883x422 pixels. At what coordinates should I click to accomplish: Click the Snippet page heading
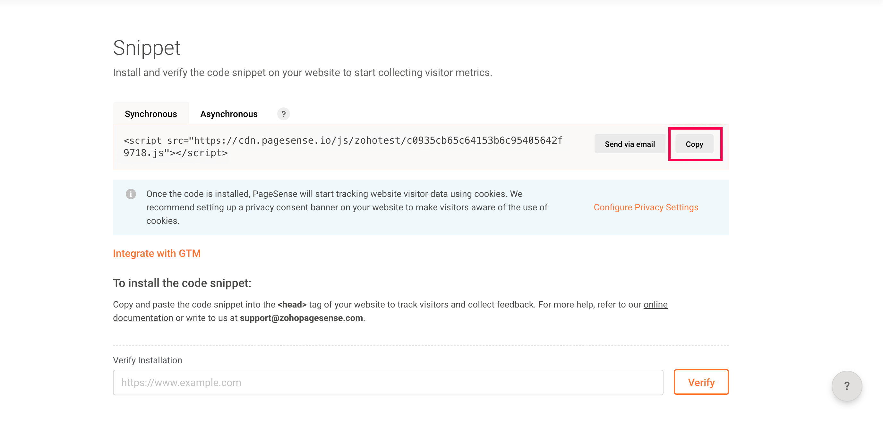[147, 47]
